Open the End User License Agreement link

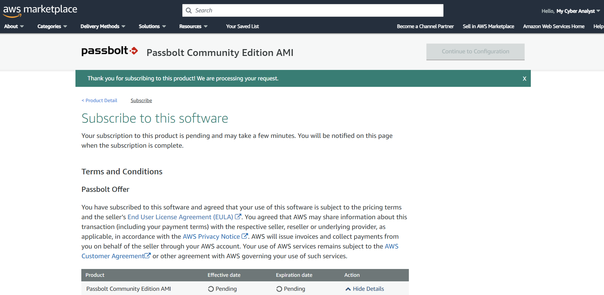180,217
